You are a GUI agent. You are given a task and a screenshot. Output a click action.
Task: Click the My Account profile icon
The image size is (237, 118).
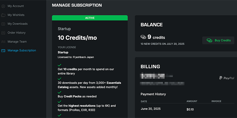pos(3,6)
